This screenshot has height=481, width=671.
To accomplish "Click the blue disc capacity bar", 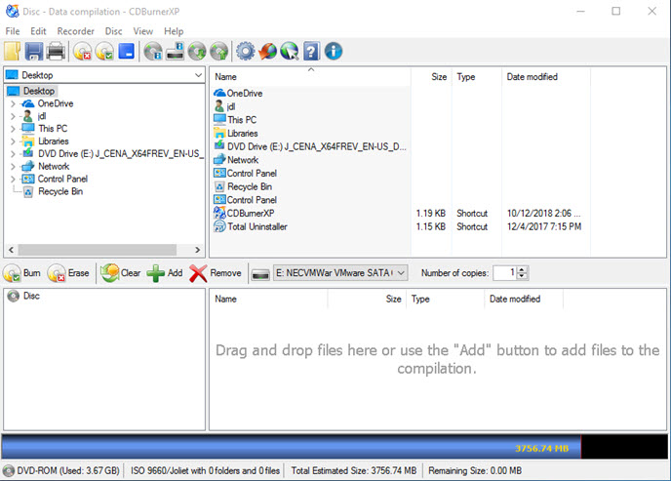I will [291, 447].
